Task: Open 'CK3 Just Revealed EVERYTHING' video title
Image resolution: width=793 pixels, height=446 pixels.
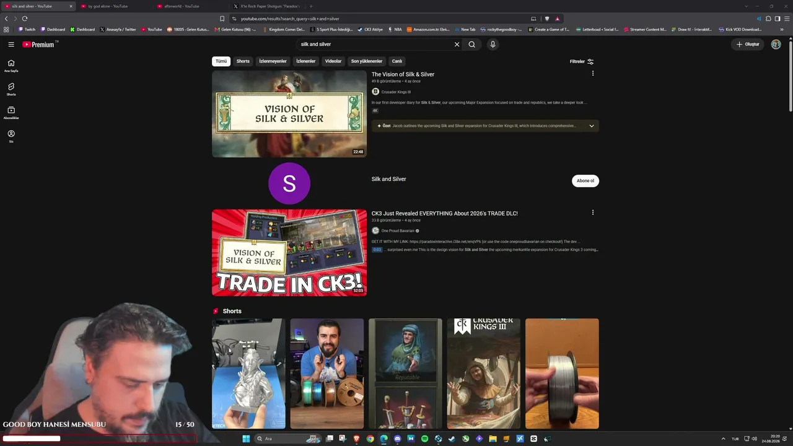Action: pos(445,213)
